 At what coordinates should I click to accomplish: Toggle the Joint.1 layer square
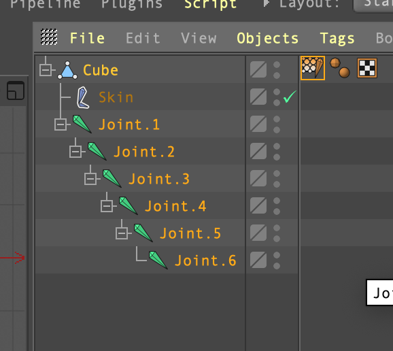coord(258,124)
